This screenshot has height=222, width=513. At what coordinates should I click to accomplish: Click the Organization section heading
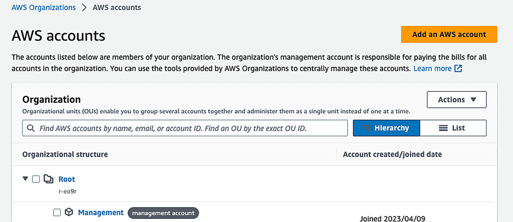[x=52, y=99]
